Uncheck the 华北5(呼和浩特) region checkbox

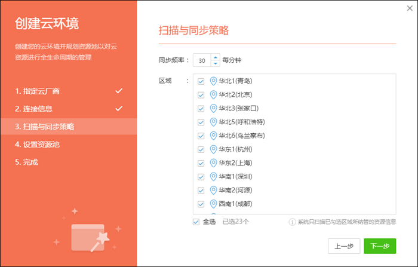click(x=201, y=122)
